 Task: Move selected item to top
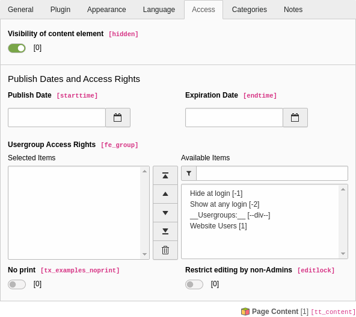(165, 175)
